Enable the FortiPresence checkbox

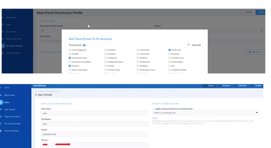(x=138, y=62)
